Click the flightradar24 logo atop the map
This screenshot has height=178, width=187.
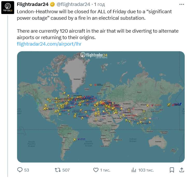point(94,55)
